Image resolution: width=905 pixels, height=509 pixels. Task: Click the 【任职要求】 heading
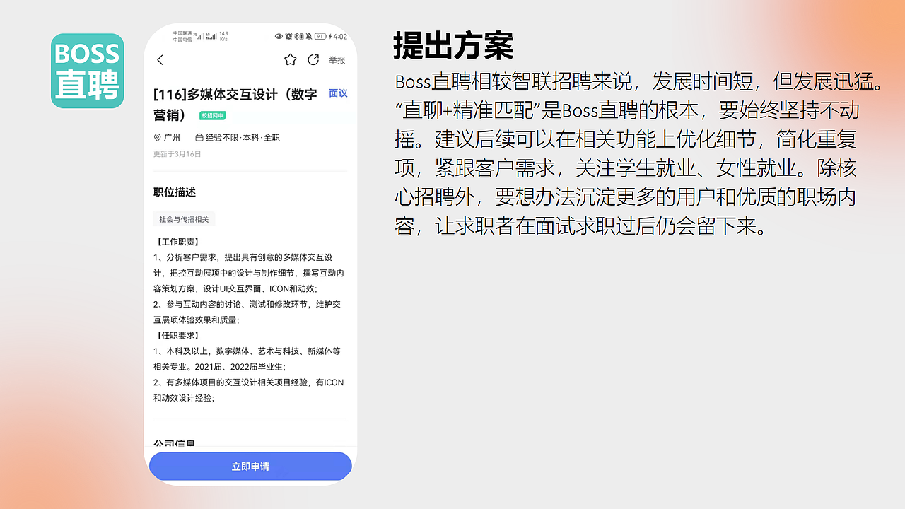tap(177, 335)
